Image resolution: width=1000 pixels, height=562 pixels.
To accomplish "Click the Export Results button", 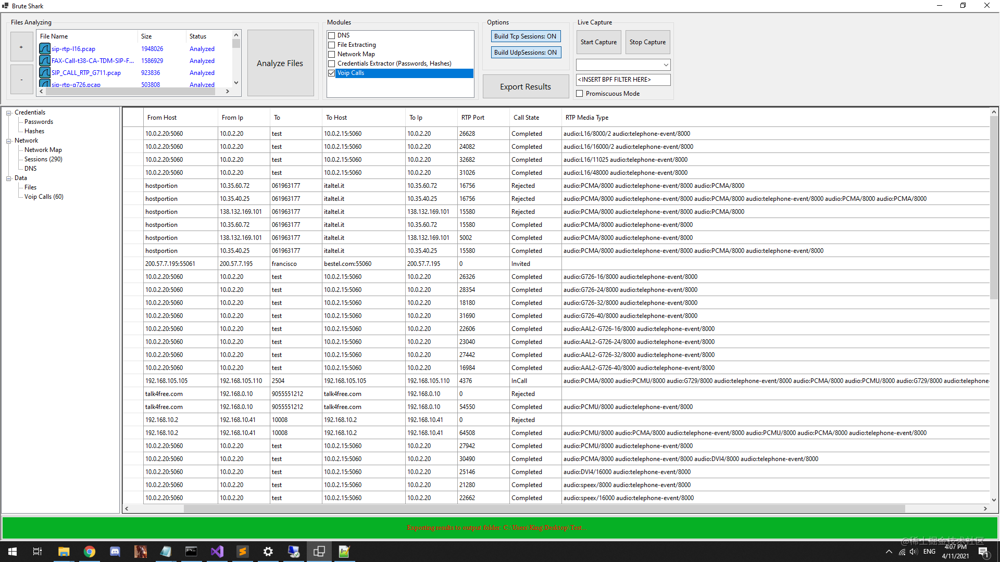I will click(525, 87).
